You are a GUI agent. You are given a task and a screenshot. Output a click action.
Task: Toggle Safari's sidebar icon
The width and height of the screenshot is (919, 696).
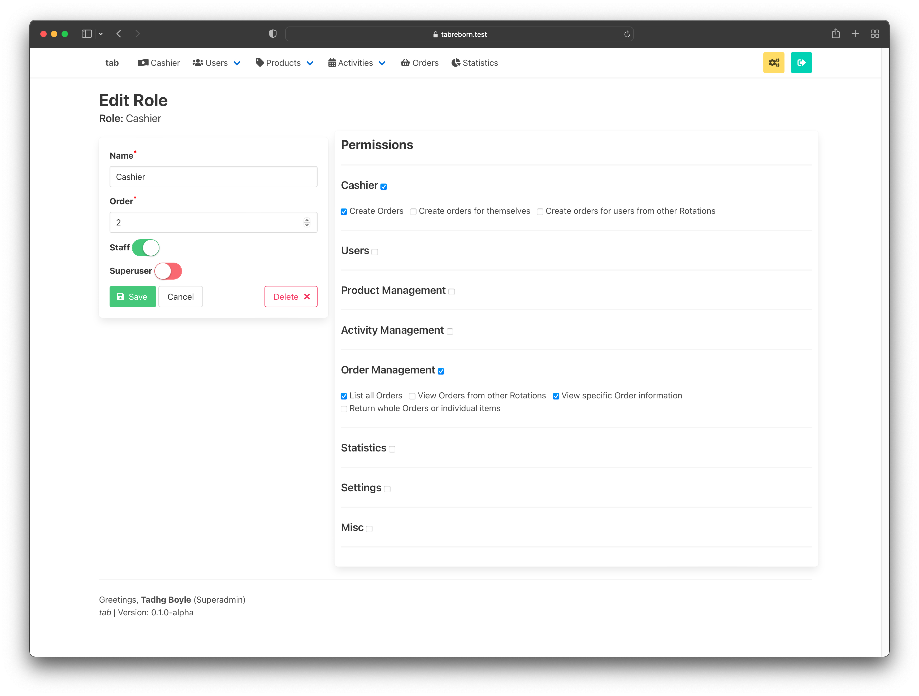[86, 34]
